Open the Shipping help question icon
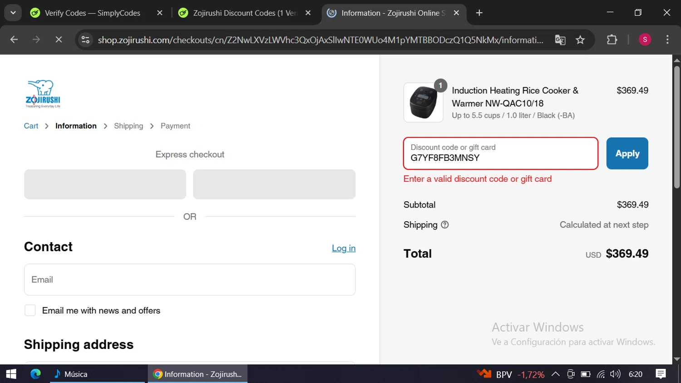 [445, 224]
